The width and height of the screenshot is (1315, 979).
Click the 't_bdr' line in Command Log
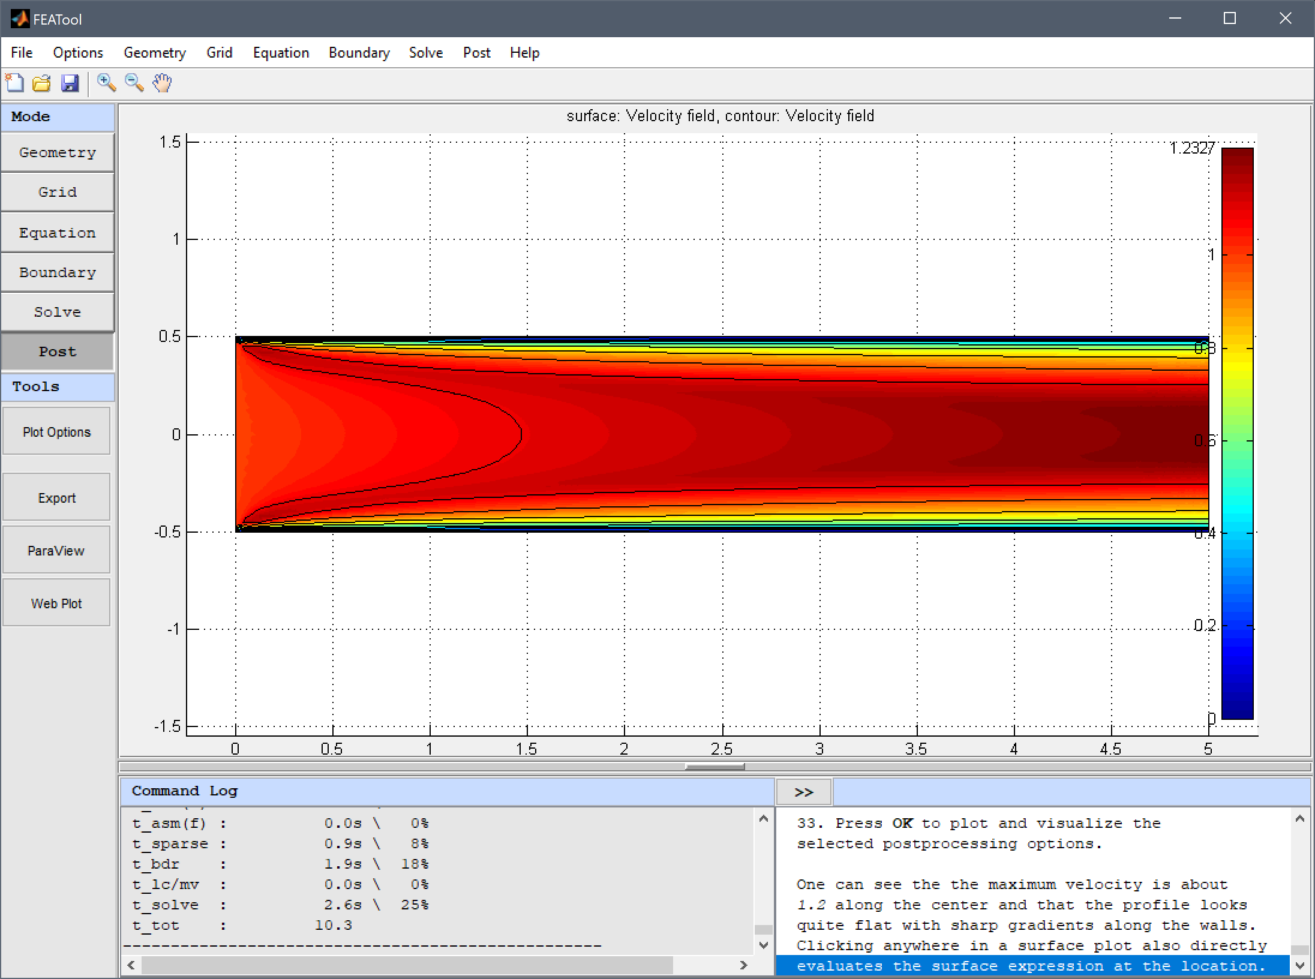tap(281, 864)
